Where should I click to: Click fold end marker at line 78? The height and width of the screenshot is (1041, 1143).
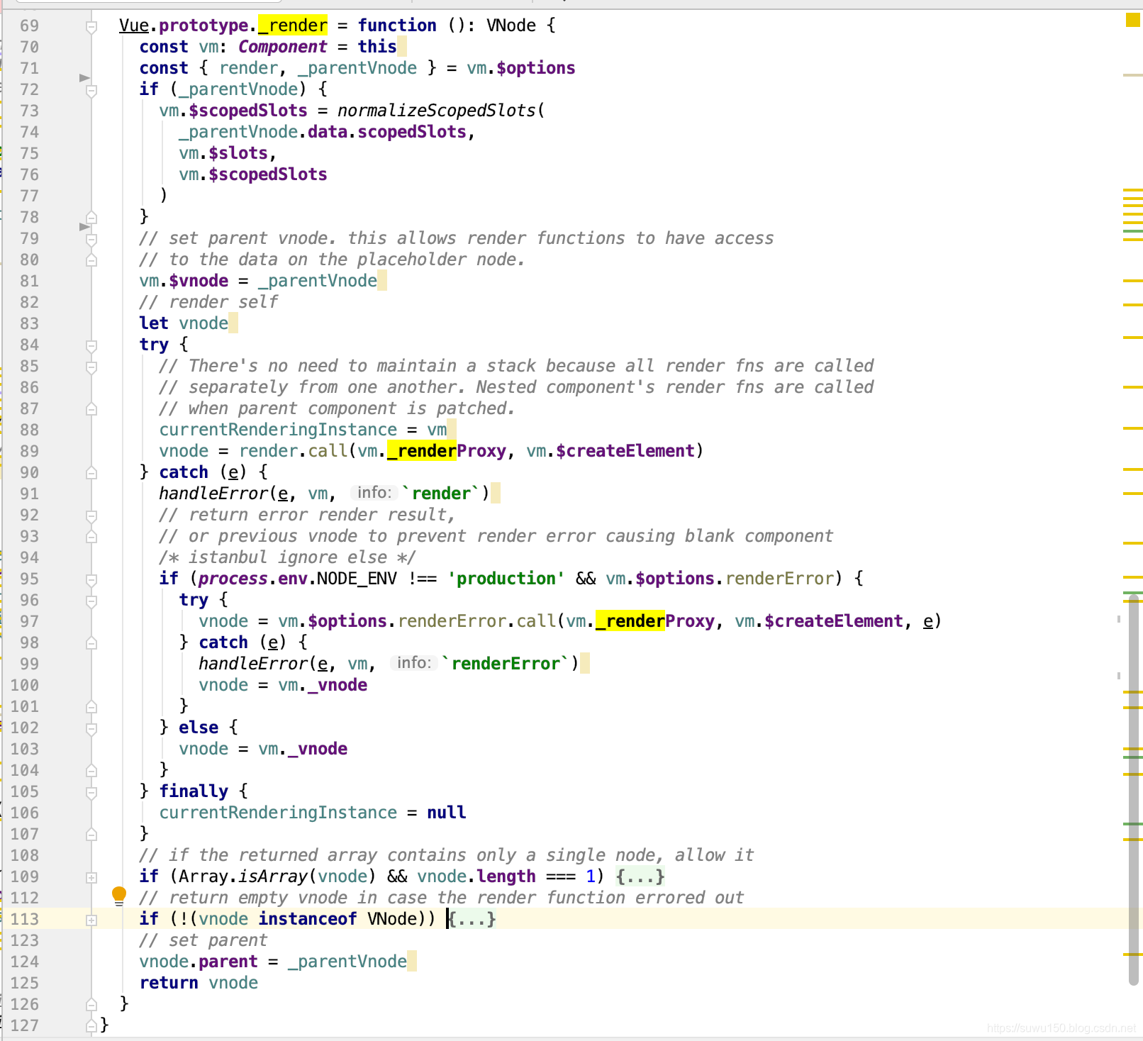point(91,218)
